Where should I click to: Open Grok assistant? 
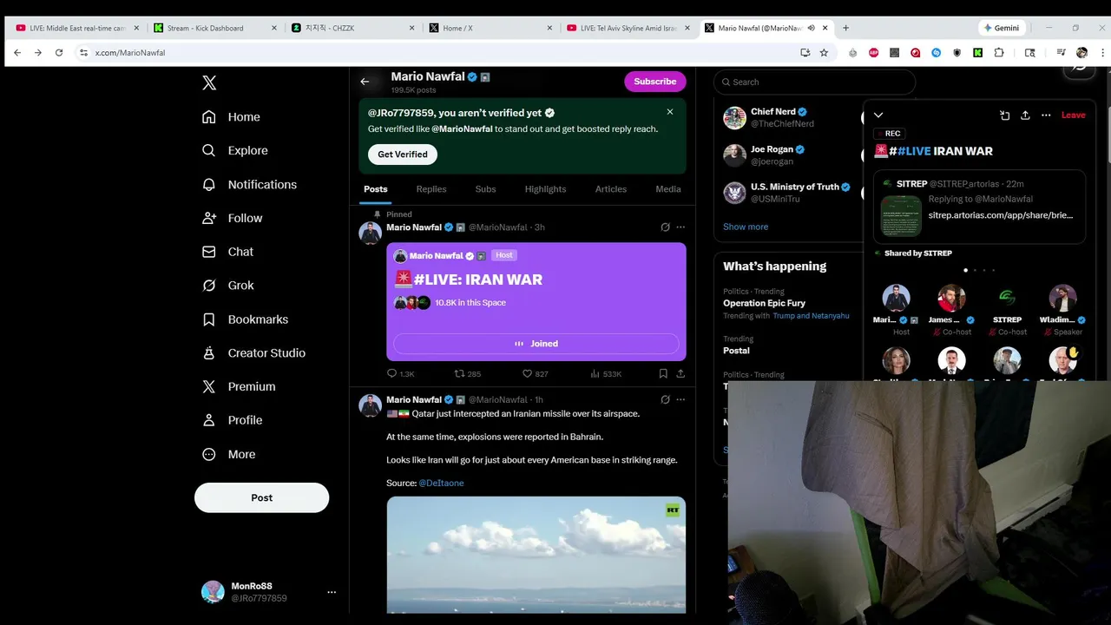click(x=228, y=286)
